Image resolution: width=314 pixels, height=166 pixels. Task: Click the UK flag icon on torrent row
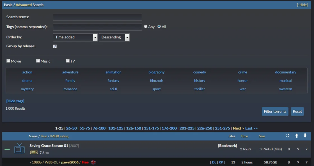[x=93, y=162]
